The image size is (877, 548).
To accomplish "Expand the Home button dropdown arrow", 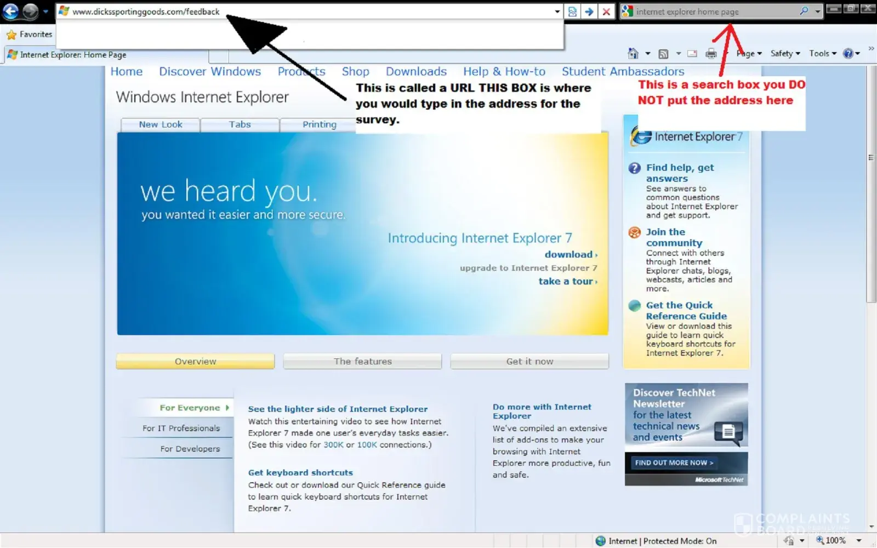I will [x=647, y=54].
